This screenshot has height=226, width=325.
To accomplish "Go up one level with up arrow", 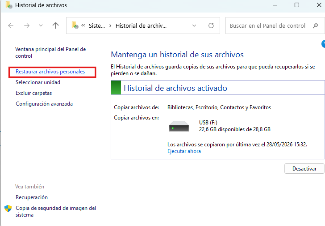I will click(x=55, y=26).
